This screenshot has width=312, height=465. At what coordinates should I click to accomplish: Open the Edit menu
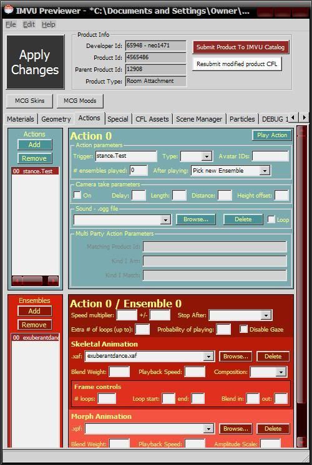(29, 24)
